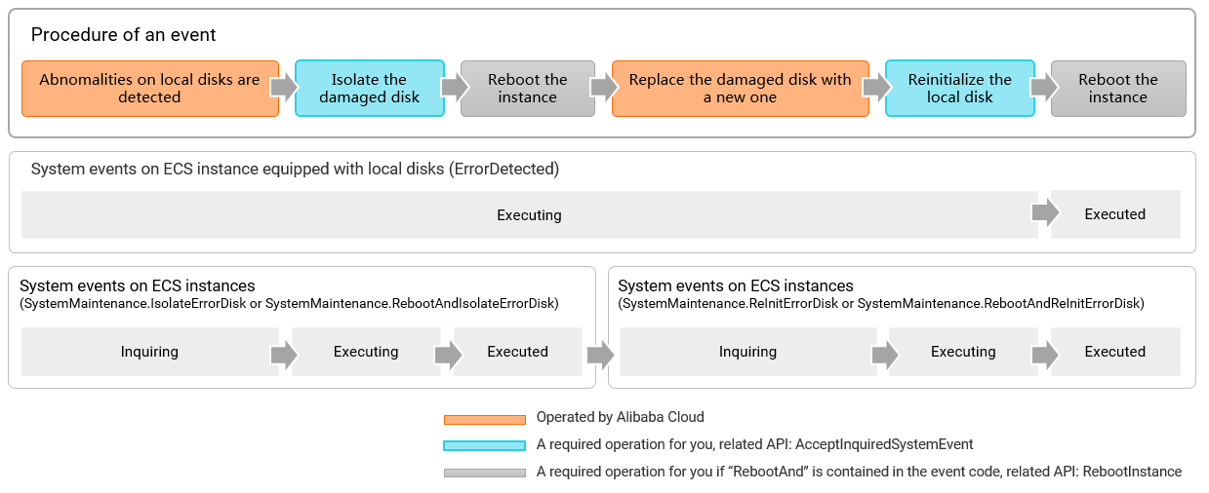Click the Procedure of an event heading
The image size is (1209, 493).
[124, 35]
